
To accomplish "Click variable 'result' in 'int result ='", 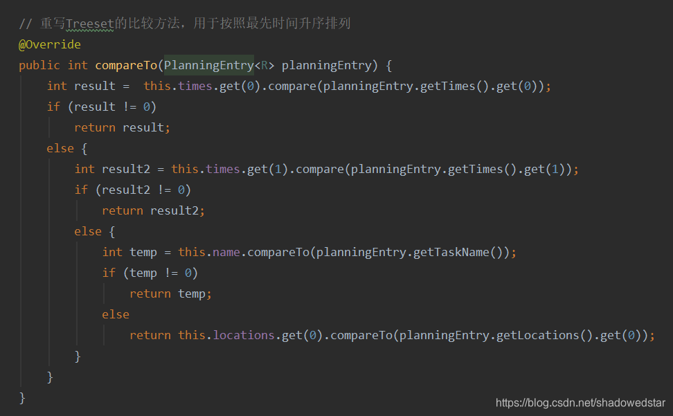I will (94, 86).
